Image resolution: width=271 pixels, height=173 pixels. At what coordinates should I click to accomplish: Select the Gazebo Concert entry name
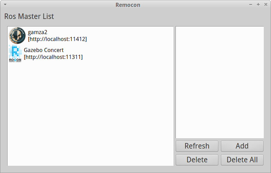pos(44,50)
